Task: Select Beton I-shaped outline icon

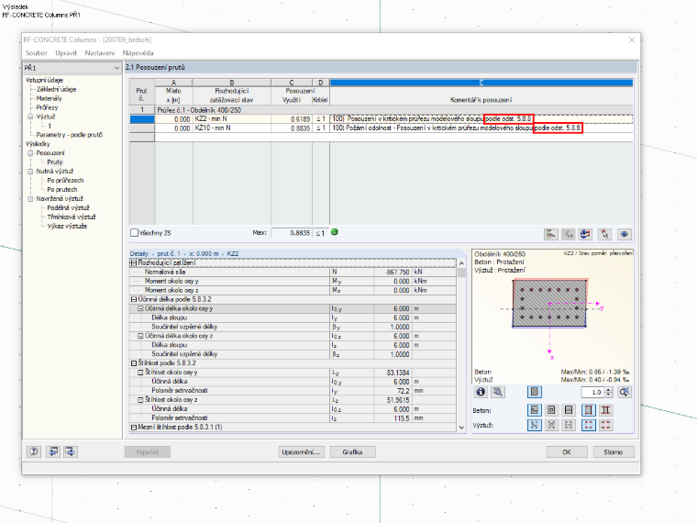Action: [605, 410]
